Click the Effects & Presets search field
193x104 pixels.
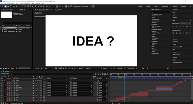coord(161,12)
